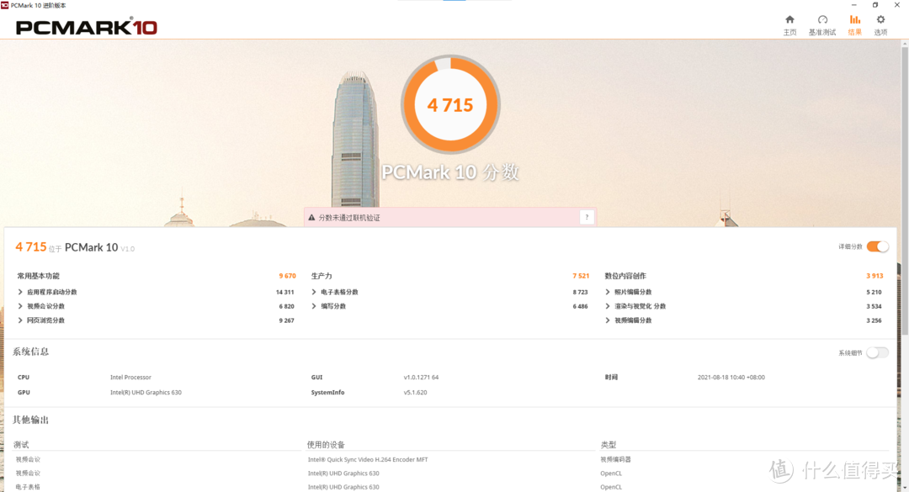
Task: Switch to the 基准测试 tab
Action: point(822,20)
